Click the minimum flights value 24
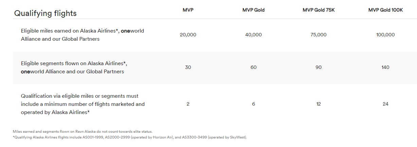 coord(385,104)
